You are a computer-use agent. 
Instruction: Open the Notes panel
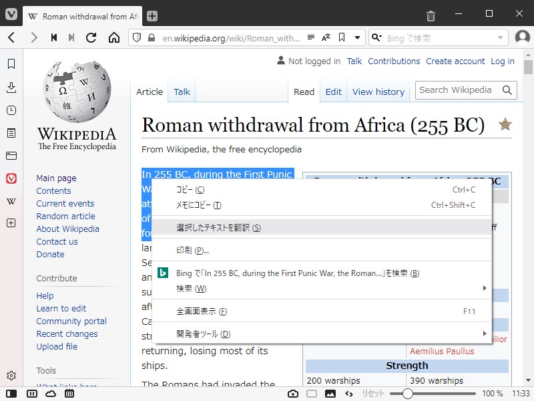[11, 133]
